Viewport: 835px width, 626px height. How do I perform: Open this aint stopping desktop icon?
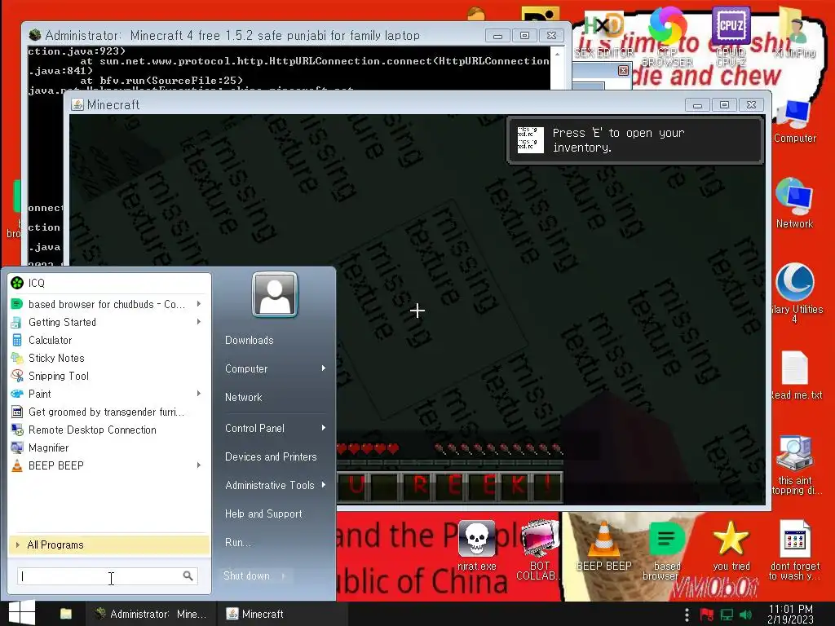coord(796,465)
